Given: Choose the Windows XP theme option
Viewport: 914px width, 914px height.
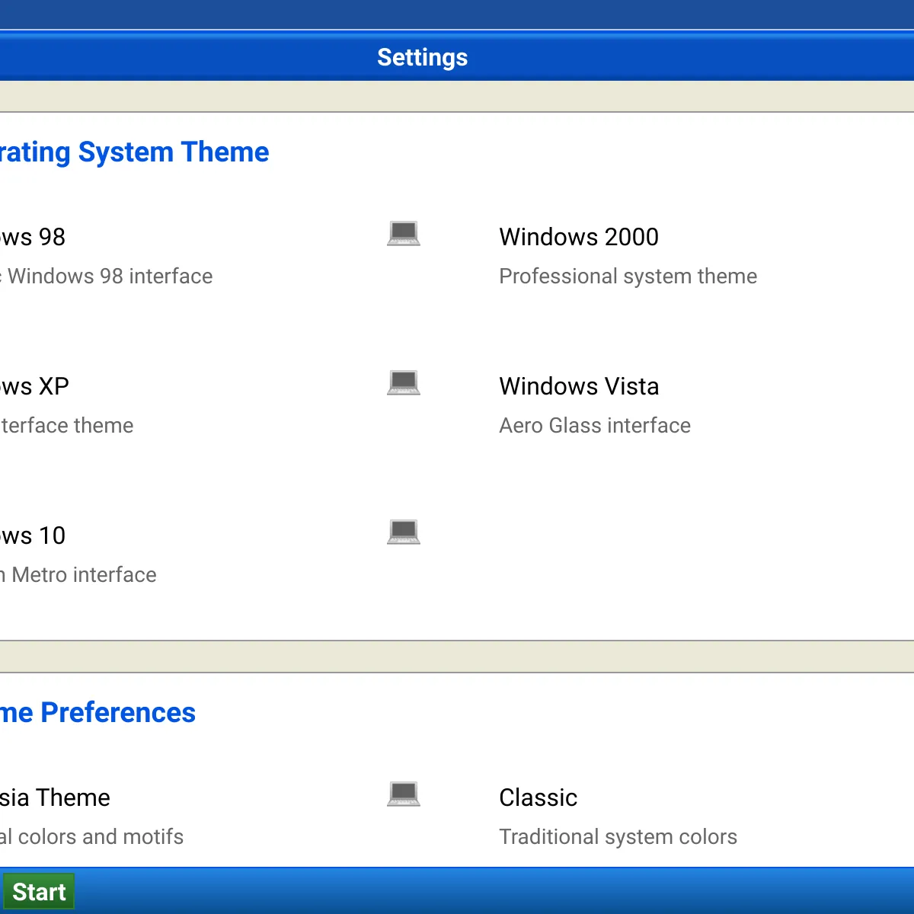Looking at the screenshot, I should coord(34,386).
